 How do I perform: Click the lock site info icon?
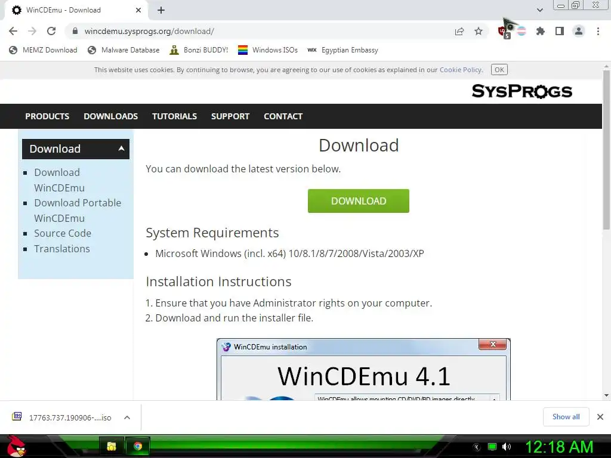pyautogui.click(x=75, y=31)
